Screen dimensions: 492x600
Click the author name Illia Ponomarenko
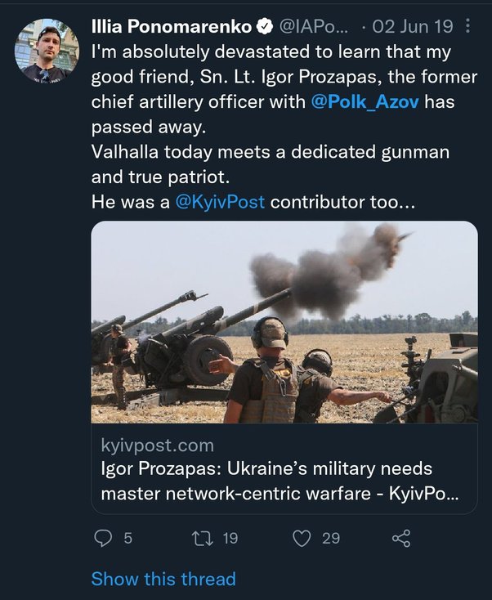[171, 27]
